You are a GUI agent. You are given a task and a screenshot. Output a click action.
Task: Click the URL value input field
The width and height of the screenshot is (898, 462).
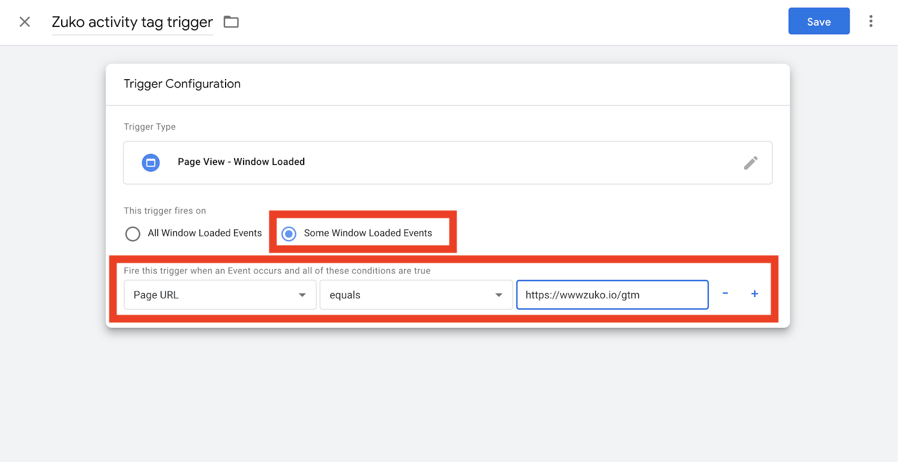tap(612, 295)
